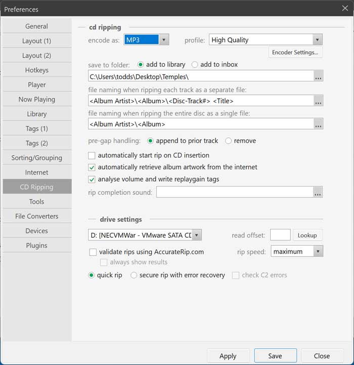The image size is (354, 365).
Task: Click the rip completion sound field
Action: 235,192
